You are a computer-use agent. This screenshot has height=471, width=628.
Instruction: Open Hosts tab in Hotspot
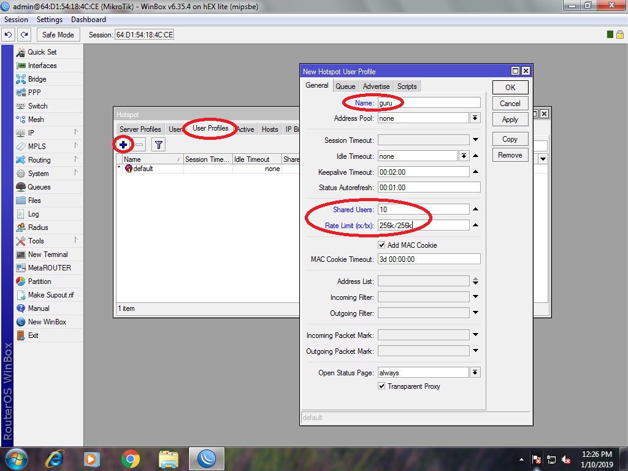point(270,129)
